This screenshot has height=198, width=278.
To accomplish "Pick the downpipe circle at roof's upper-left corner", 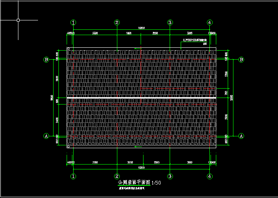I will (69, 49).
